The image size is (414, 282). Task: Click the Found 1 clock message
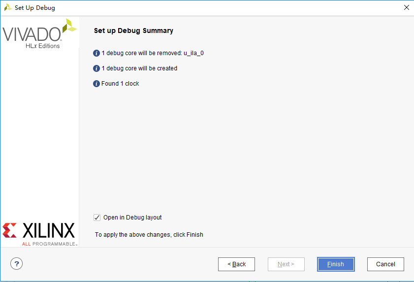point(120,84)
